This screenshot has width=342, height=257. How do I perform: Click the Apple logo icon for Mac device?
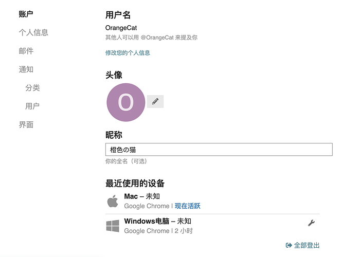click(x=113, y=201)
